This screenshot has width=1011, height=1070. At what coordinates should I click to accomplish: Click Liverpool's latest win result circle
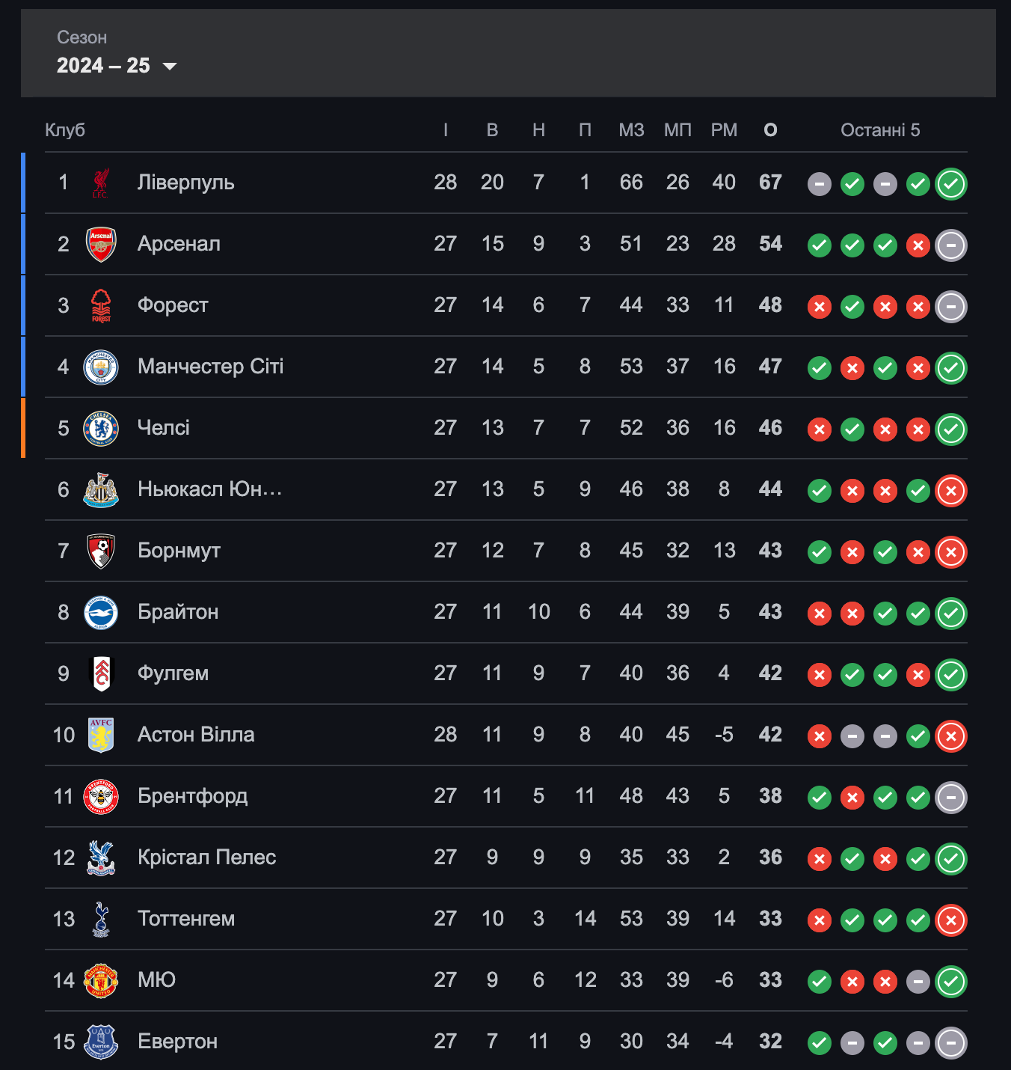(951, 184)
